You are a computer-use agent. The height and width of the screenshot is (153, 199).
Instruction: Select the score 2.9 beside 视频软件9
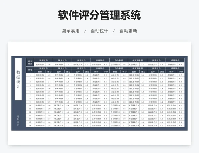[49, 102]
